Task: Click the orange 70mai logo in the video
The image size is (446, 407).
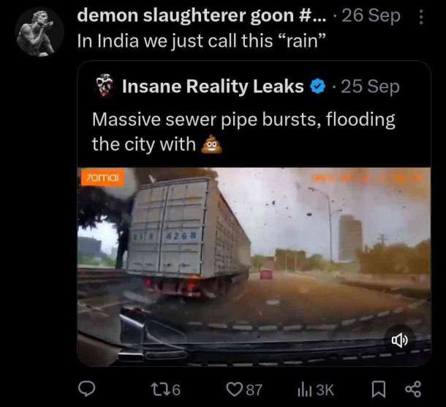Action: (x=102, y=177)
